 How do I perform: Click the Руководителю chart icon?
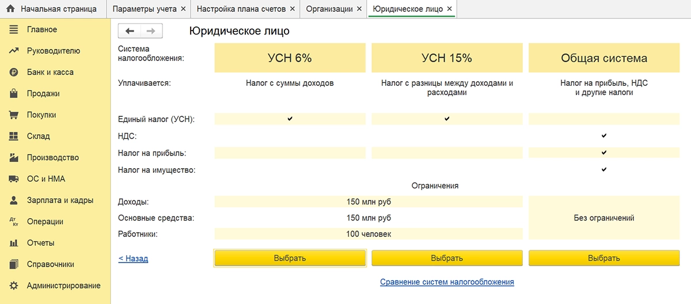coord(14,51)
